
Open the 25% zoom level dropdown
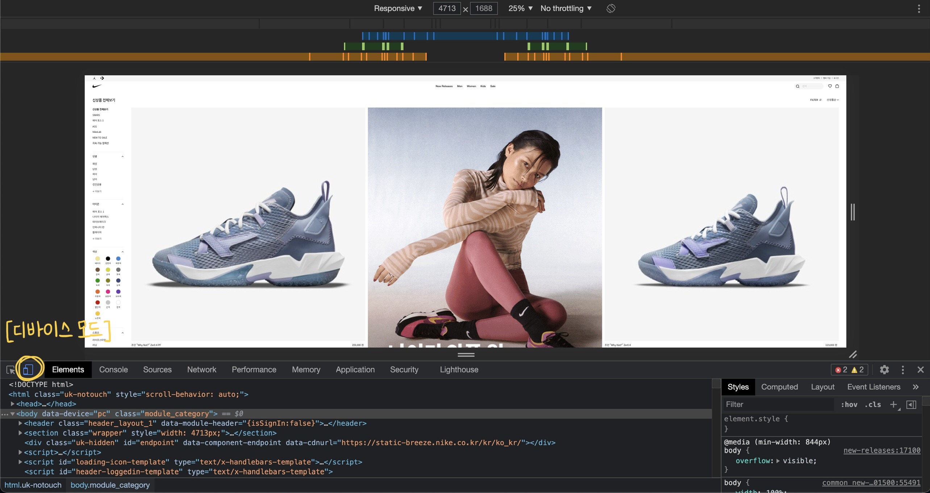[520, 8]
